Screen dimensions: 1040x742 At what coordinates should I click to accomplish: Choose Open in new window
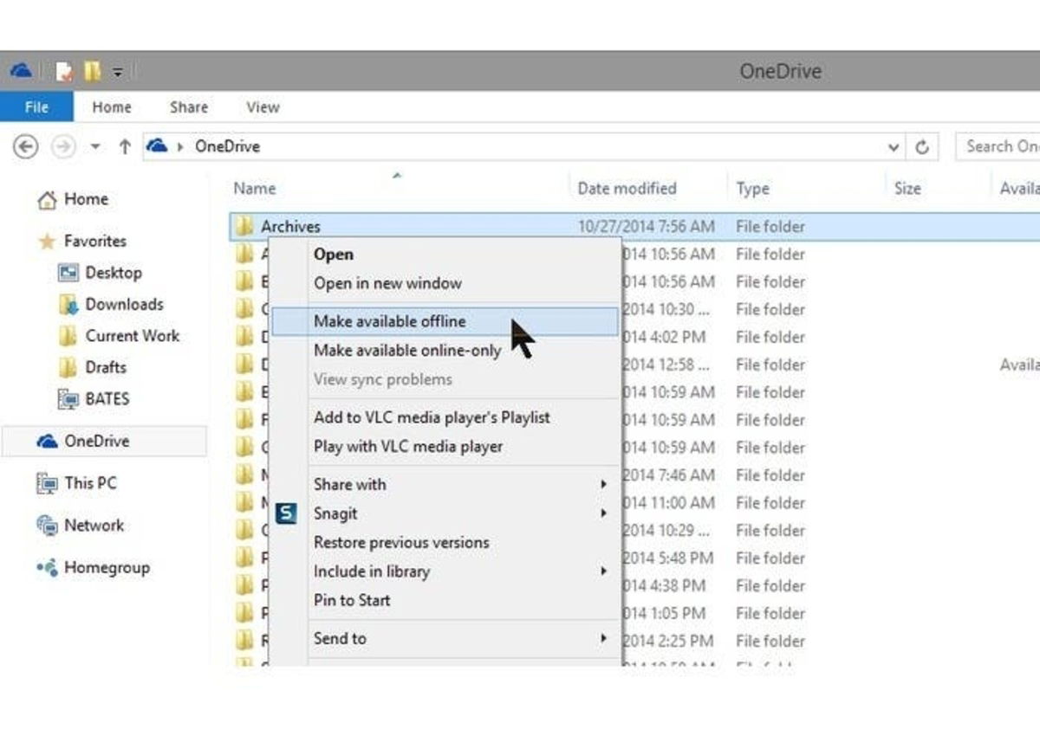tap(387, 283)
